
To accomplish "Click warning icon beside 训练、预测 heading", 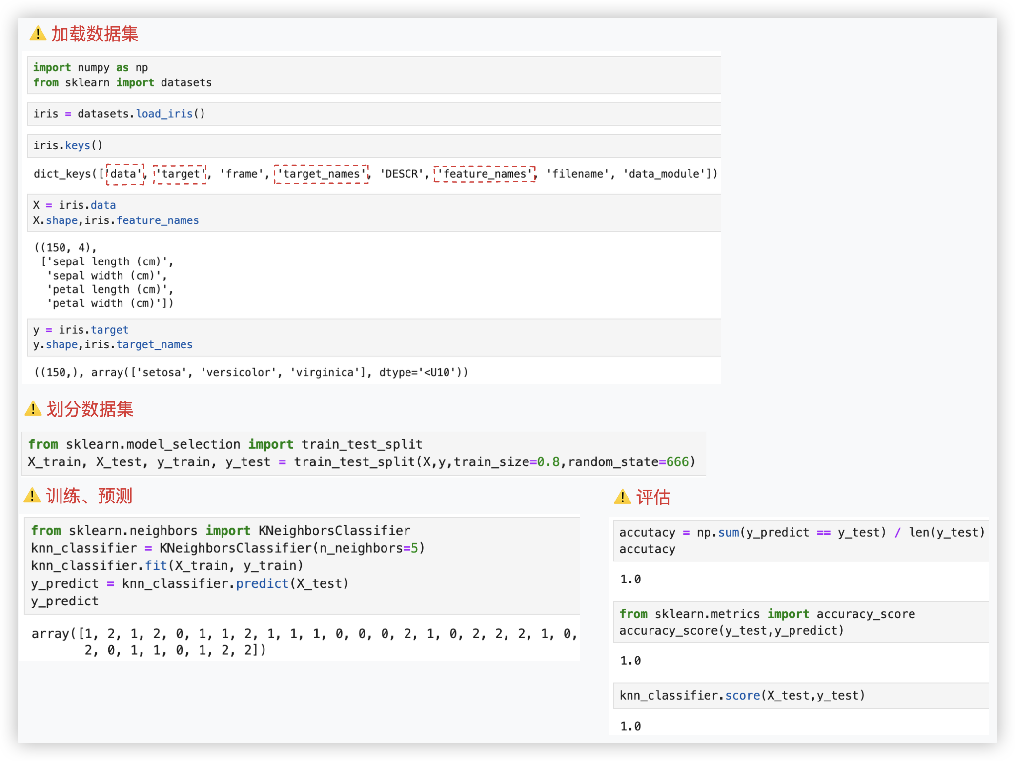I will pyautogui.click(x=32, y=496).
